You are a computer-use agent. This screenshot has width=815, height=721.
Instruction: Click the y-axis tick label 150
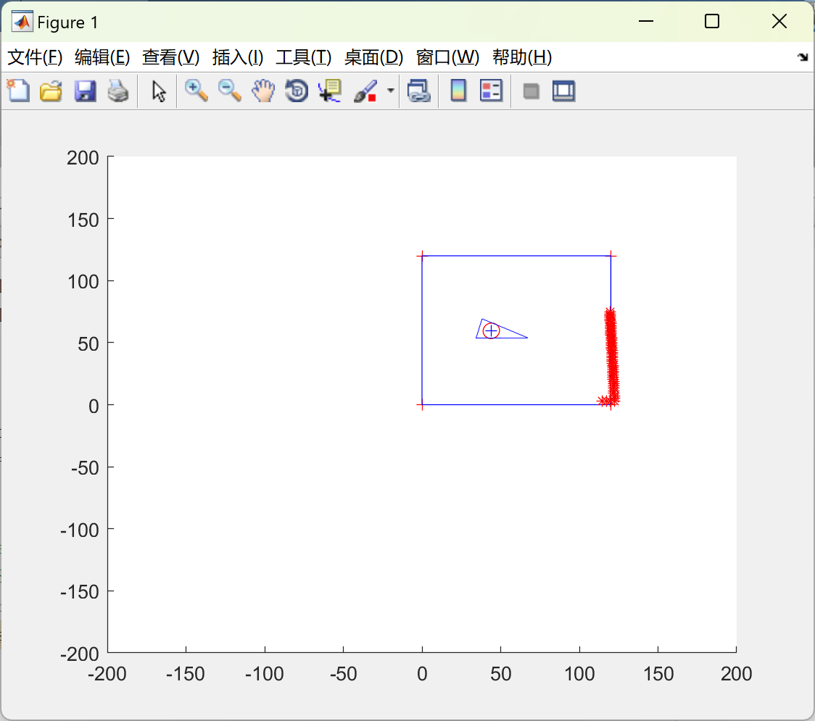tap(83, 220)
